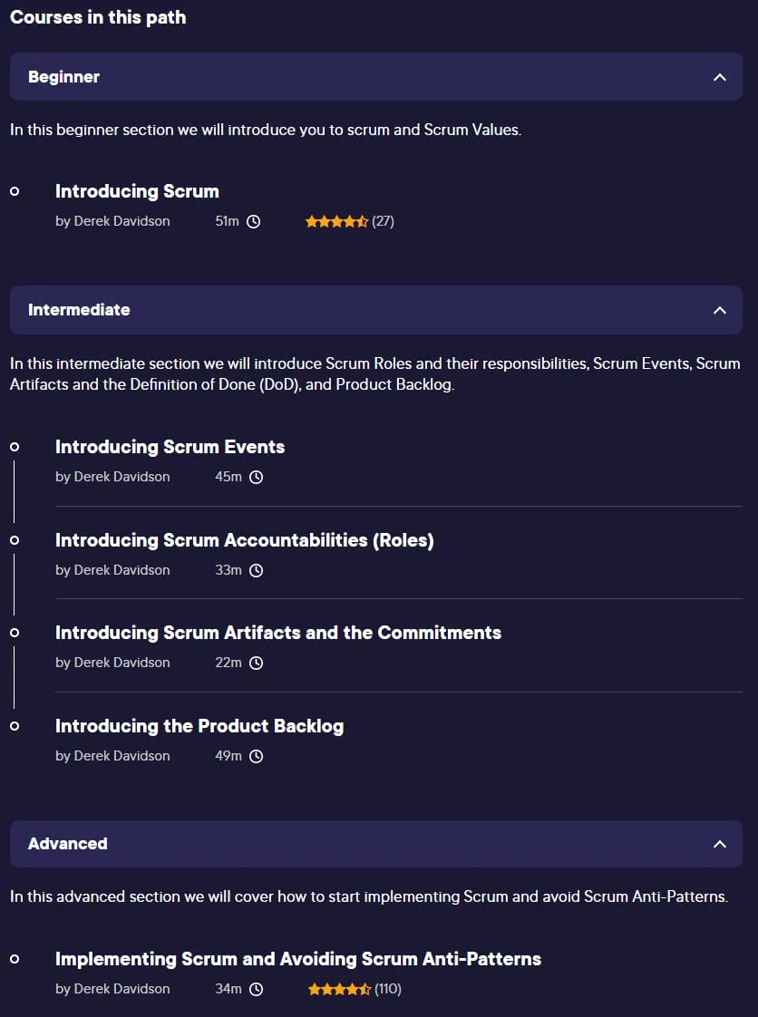Click the clock icon beside 45m duration
The height and width of the screenshot is (1017, 758).
pos(257,478)
